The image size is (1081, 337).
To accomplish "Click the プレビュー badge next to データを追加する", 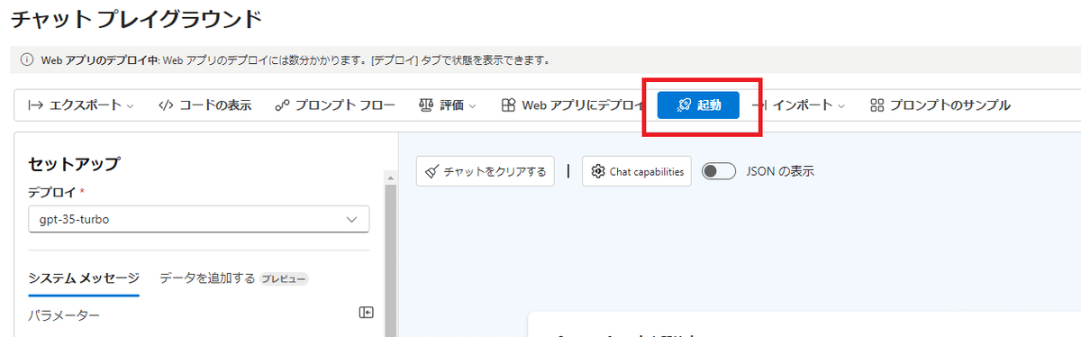I will click(284, 278).
